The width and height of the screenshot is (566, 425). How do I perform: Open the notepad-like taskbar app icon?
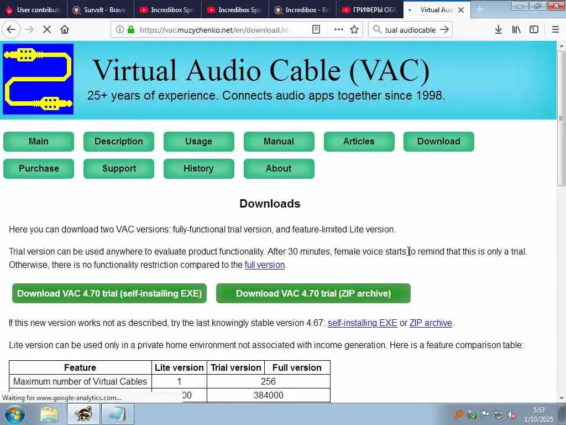(x=117, y=414)
